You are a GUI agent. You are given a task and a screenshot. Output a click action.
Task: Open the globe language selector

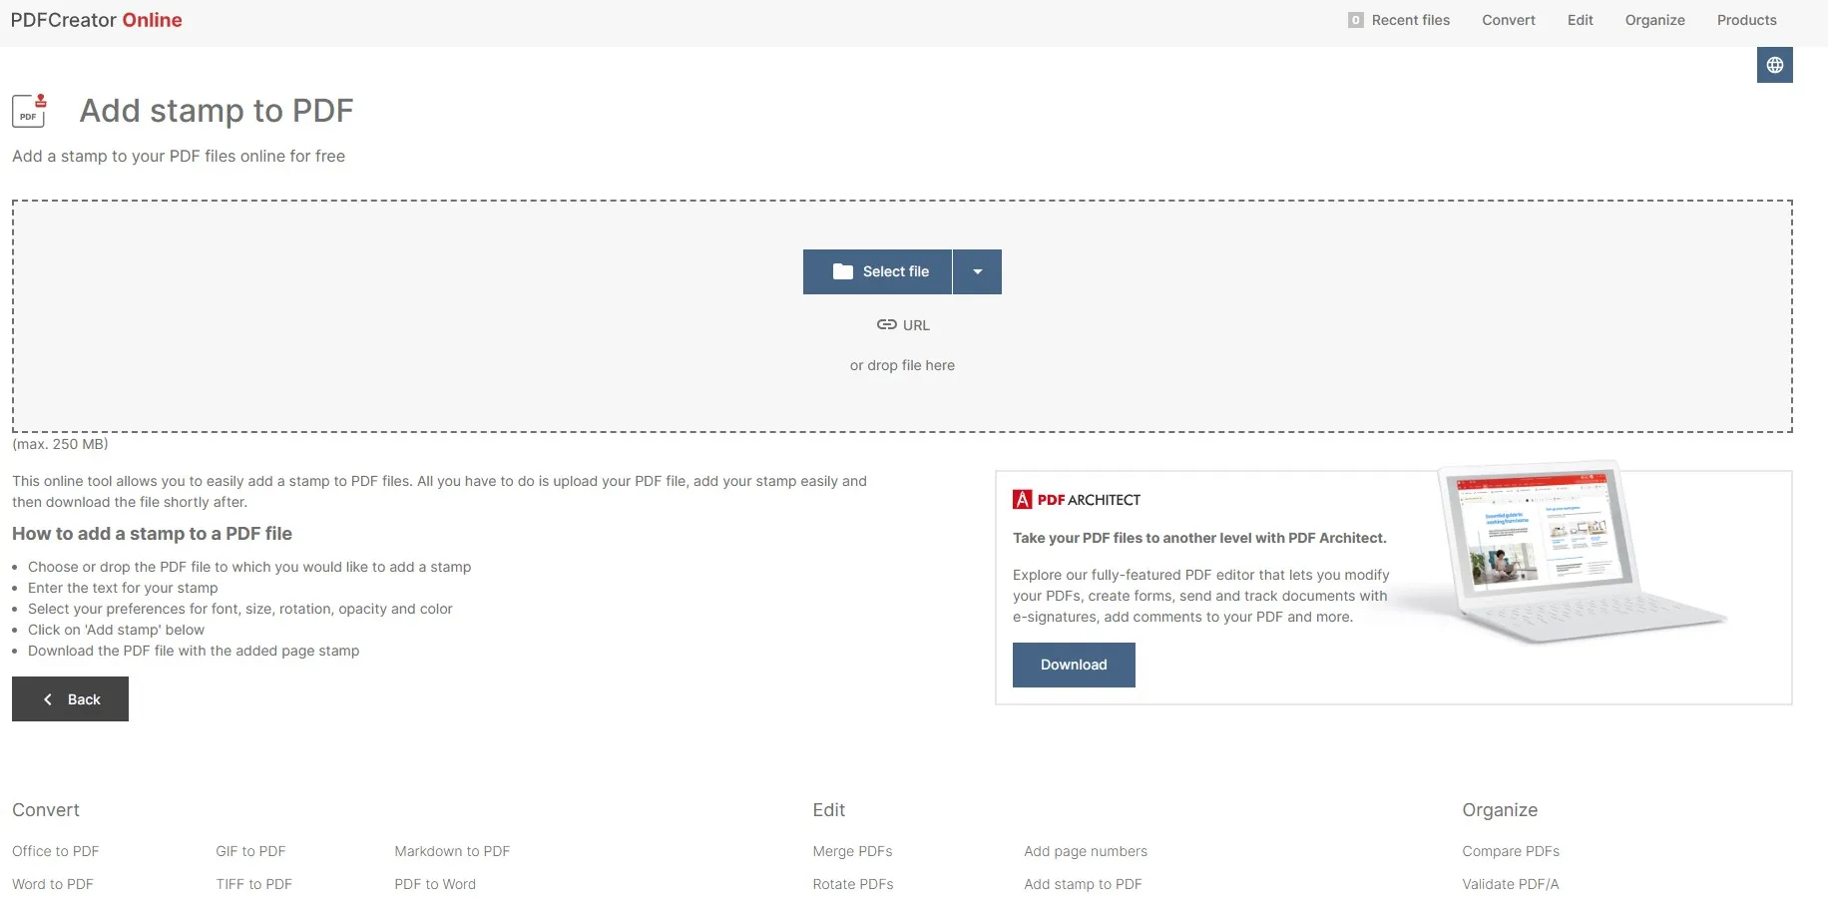(1775, 64)
